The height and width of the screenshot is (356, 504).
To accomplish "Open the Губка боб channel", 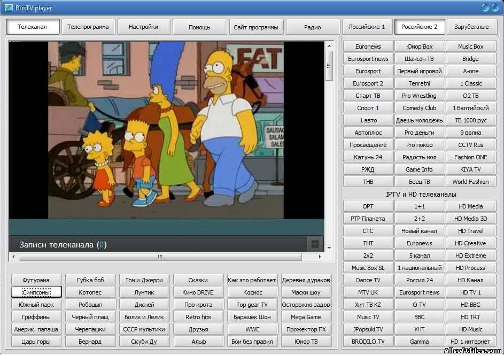I will click(x=90, y=280).
